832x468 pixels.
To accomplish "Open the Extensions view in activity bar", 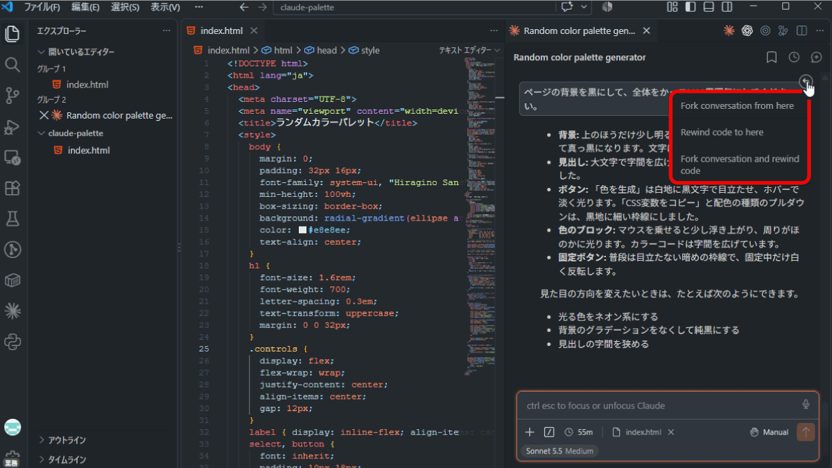I will coord(12,188).
